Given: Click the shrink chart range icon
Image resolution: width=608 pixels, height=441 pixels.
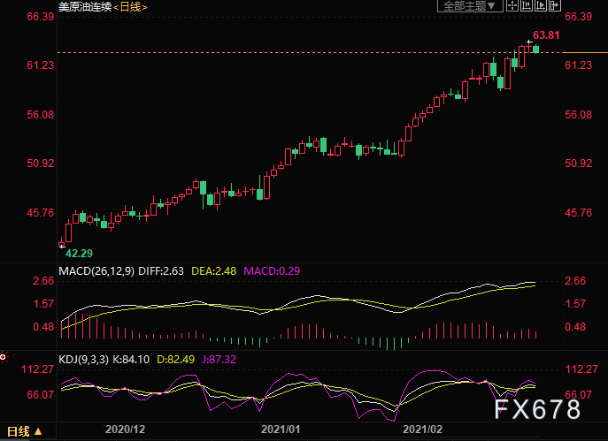Looking at the screenshot, I should point(527,5).
